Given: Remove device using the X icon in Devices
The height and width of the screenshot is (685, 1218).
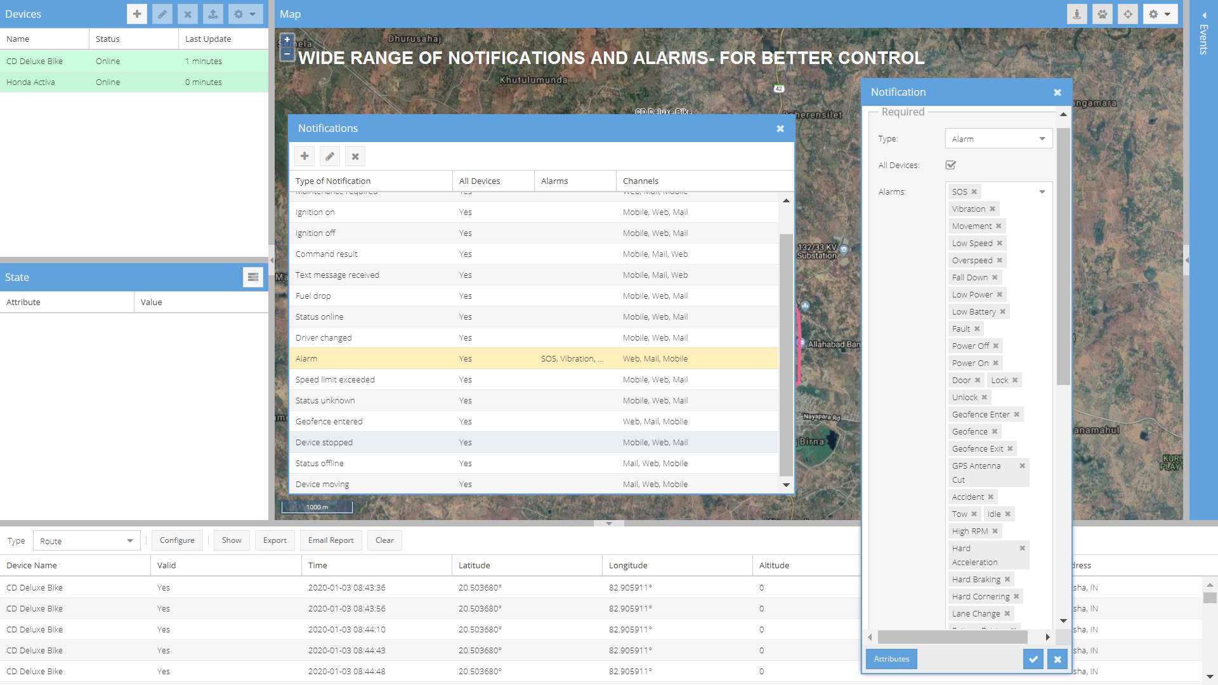Looking at the screenshot, I should click(188, 14).
